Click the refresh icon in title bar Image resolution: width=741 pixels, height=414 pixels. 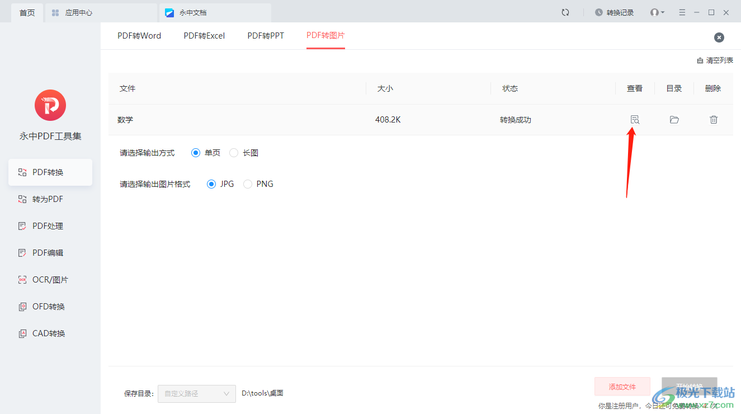tap(565, 12)
